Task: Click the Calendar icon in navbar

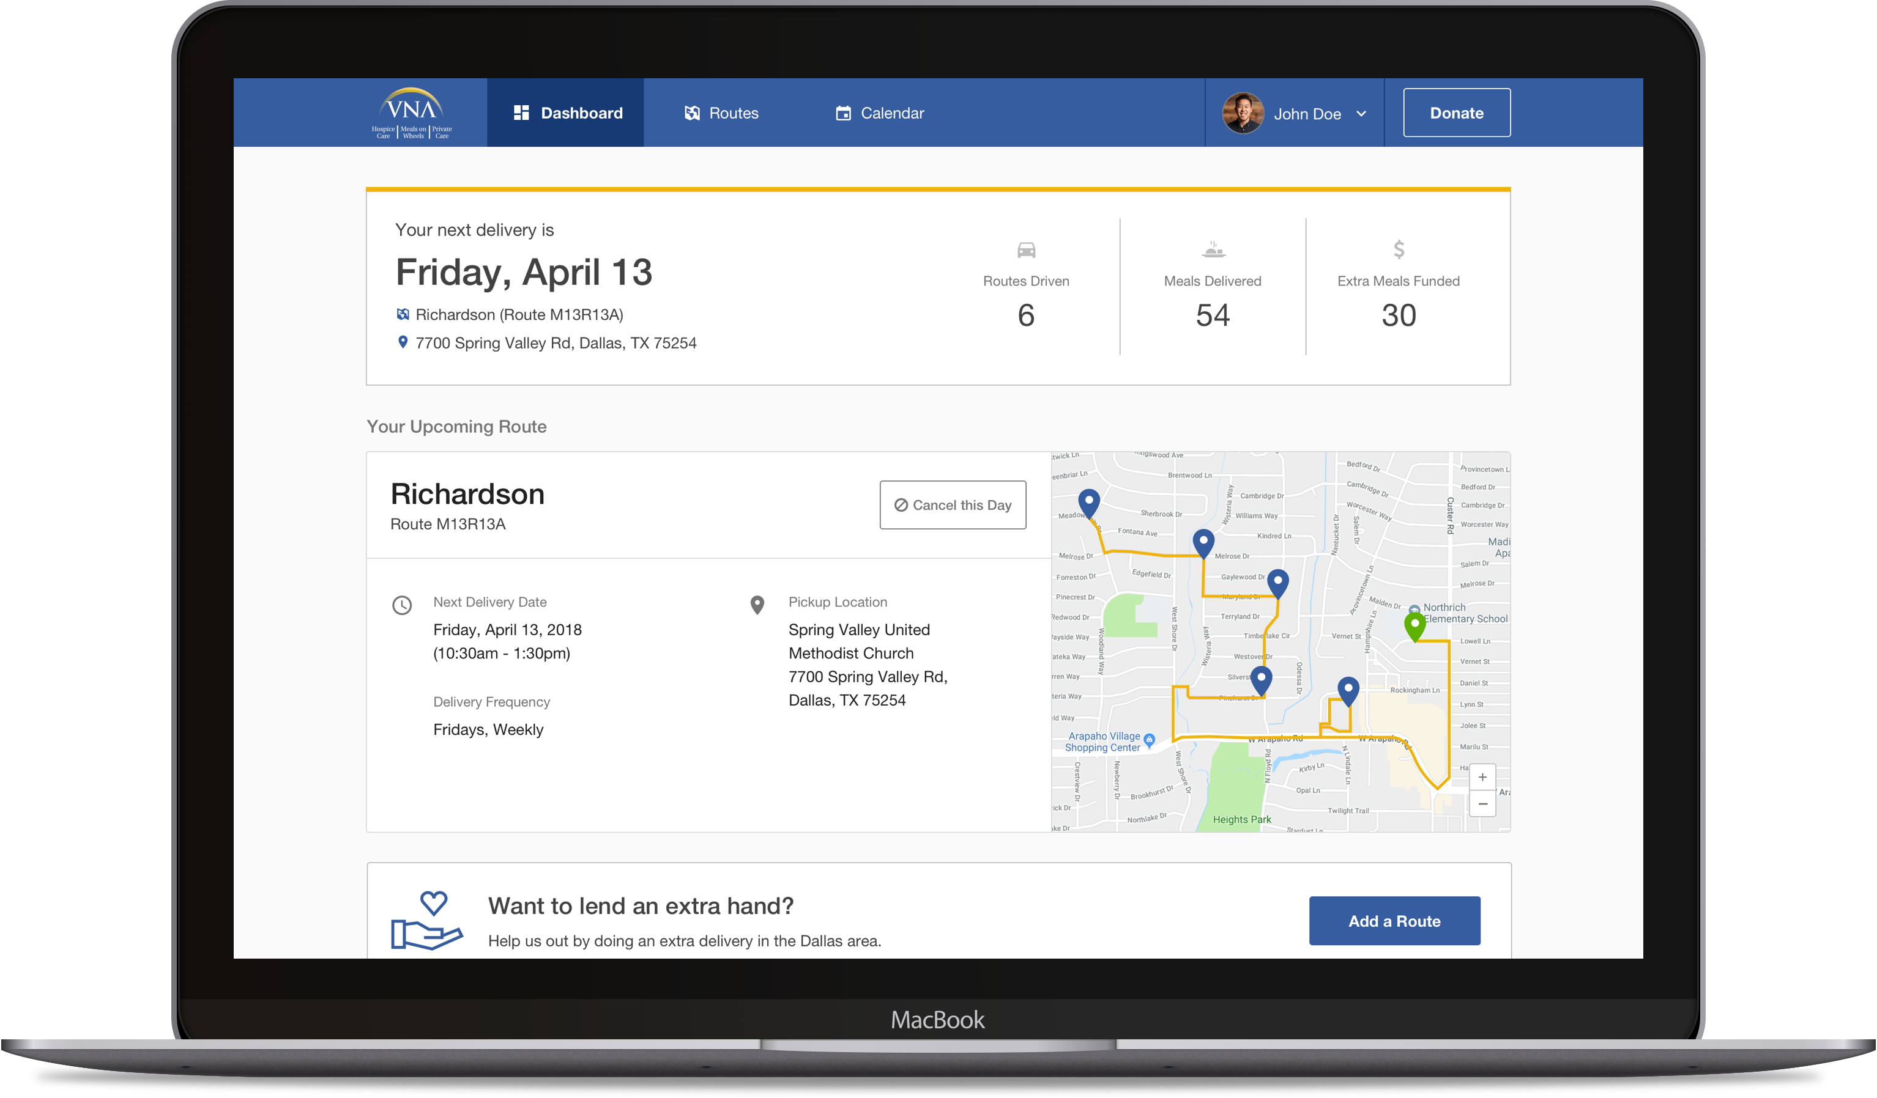Action: click(843, 113)
